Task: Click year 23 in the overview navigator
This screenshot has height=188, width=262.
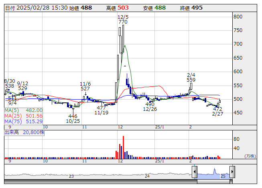Action: (x=71, y=176)
